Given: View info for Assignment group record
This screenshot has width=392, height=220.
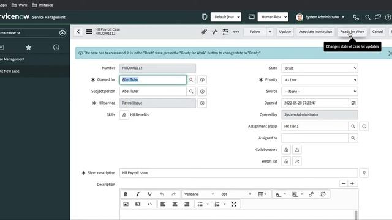Looking at the screenshot, I should click(364, 127).
